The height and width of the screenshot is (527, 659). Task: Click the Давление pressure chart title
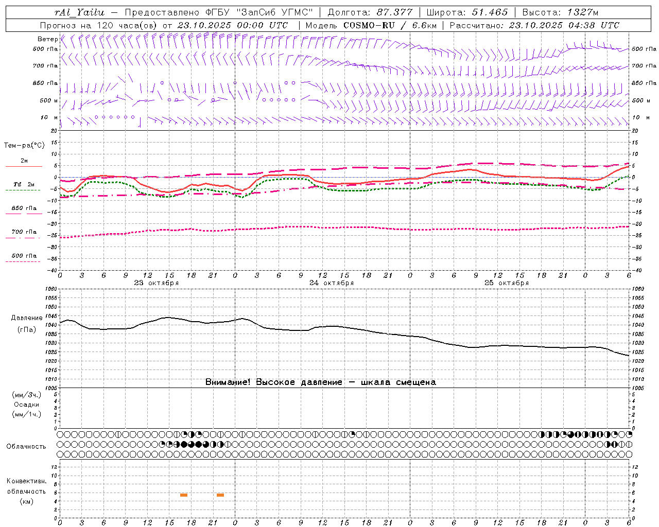pyautogui.click(x=27, y=318)
